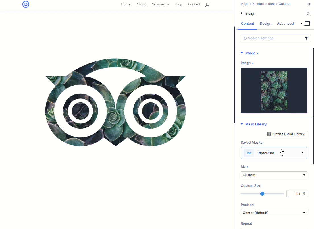Click the Tripadvisor mask thumbnail icon
This screenshot has height=229, width=314.
click(x=249, y=153)
